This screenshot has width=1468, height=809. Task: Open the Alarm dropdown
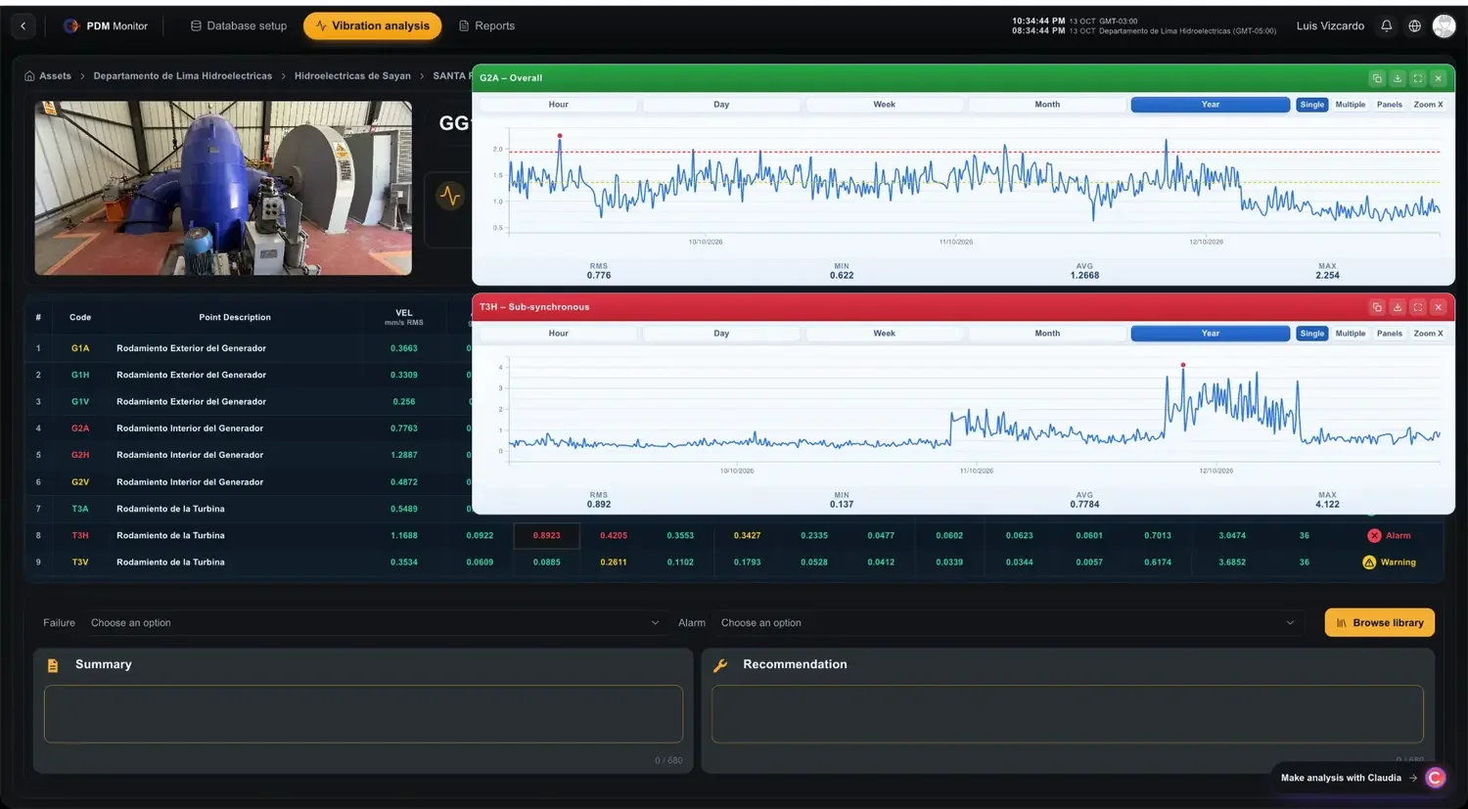pos(1008,623)
